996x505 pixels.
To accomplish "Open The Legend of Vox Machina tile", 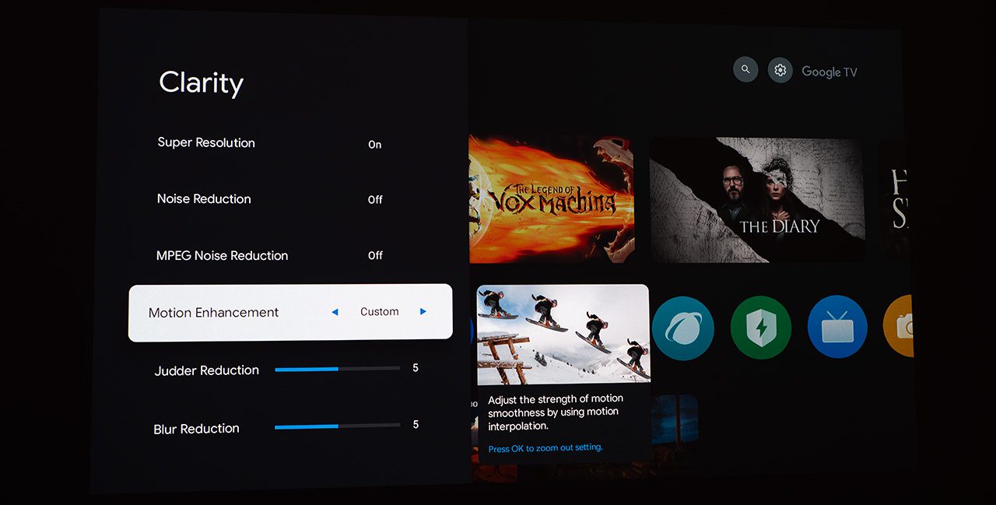I will [551, 199].
